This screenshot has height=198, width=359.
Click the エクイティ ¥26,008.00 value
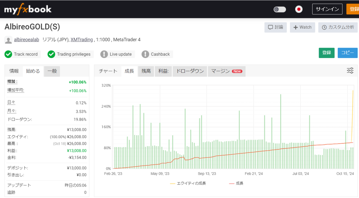[x=77, y=137]
